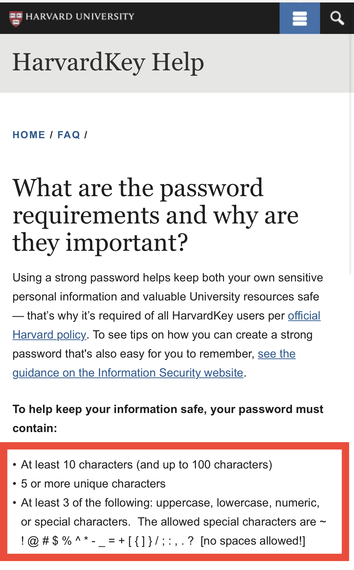Click the password requirements page heading
354x570 pixels.
(x=155, y=215)
